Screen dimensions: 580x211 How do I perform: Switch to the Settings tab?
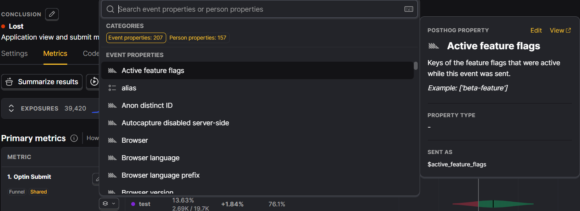[14, 54]
